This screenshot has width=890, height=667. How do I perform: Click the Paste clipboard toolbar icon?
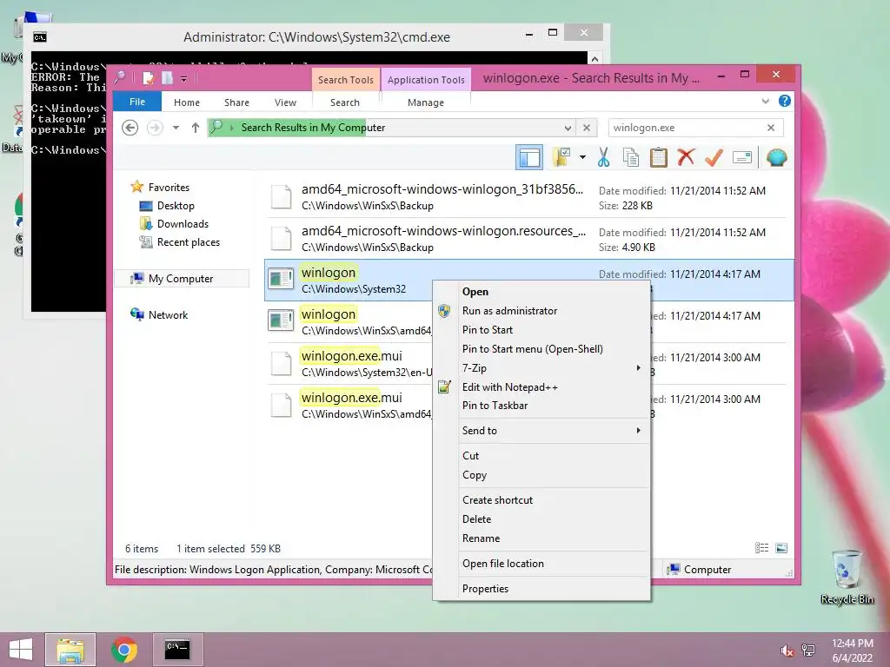(659, 157)
